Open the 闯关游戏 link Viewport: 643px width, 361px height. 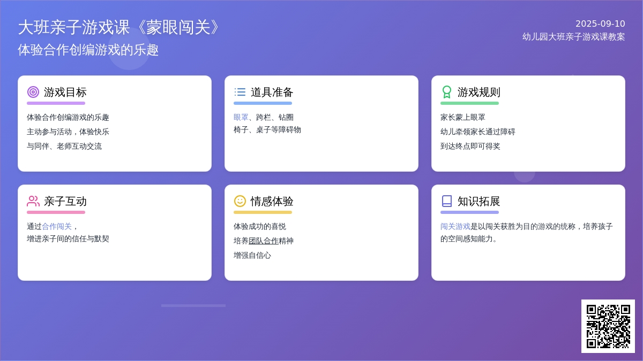pos(455,226)
